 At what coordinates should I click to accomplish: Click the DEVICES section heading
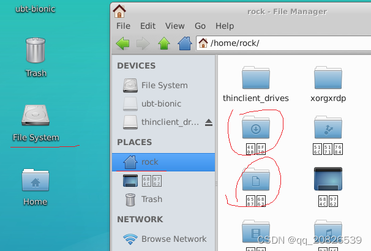click(137, 66)
